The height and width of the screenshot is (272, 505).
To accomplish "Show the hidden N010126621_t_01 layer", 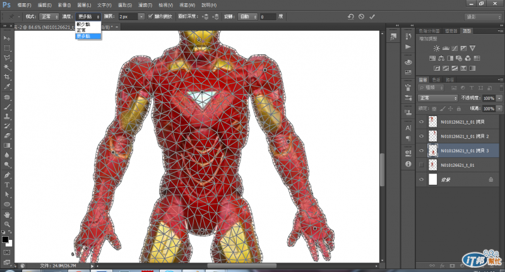I will pyautogui.click(x=421, y=165).
